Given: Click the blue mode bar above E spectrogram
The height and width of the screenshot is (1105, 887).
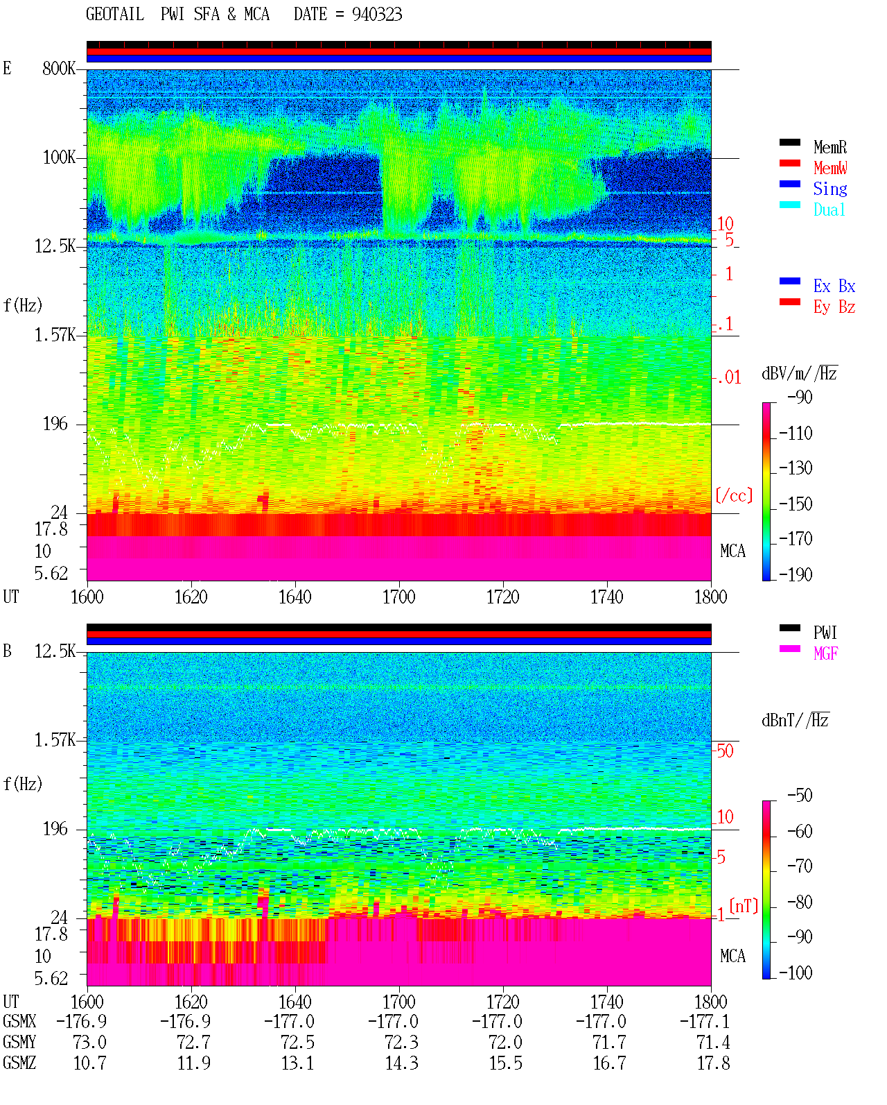Looking at the screenshot, I should pos(398,59).
